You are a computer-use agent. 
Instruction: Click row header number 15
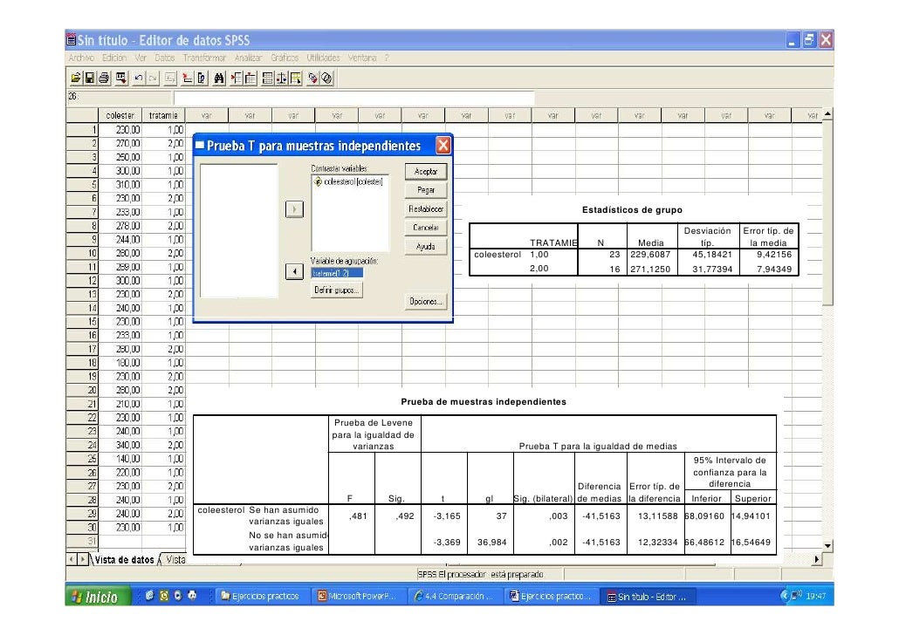pyautogui.click(x=82, y=322)
